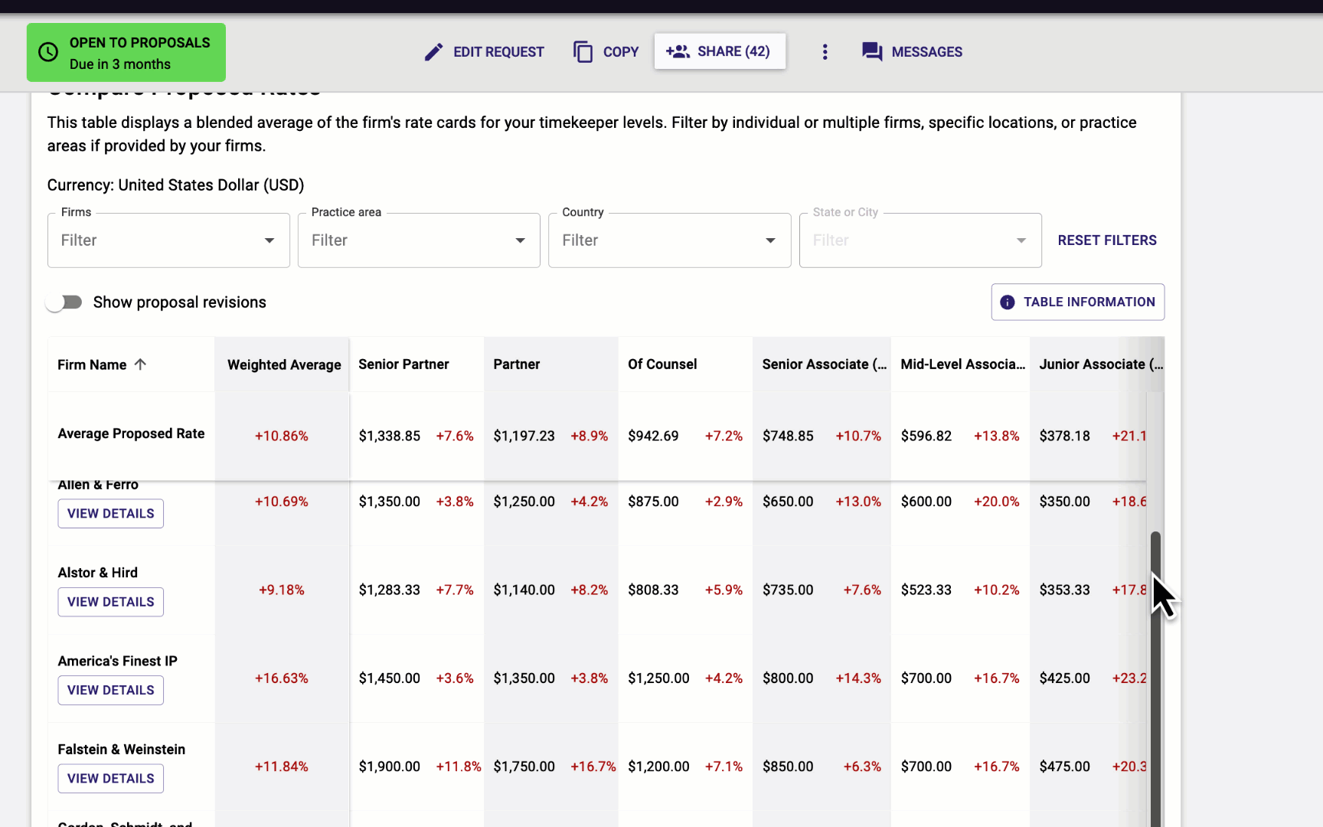Click Alstor & Hird +9.18% weighted average
This screenshot has width=1323, height=827.
(x=282, y=590)
